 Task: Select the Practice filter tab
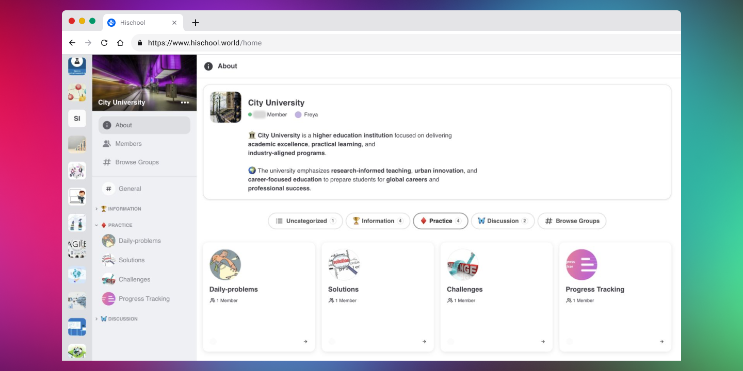[x=440, y=221]
